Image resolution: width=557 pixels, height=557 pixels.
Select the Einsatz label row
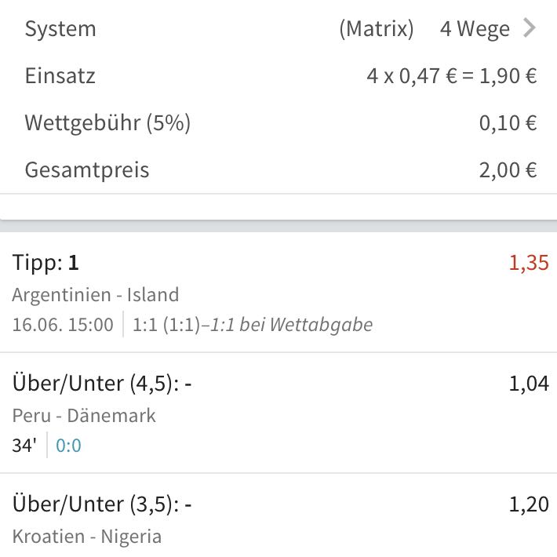pos(278,75)
